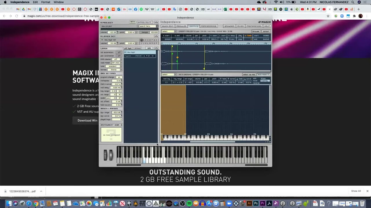This screenshot has width=371, height=208.
Task: Toggle program change on button
Action: point(119,77)
